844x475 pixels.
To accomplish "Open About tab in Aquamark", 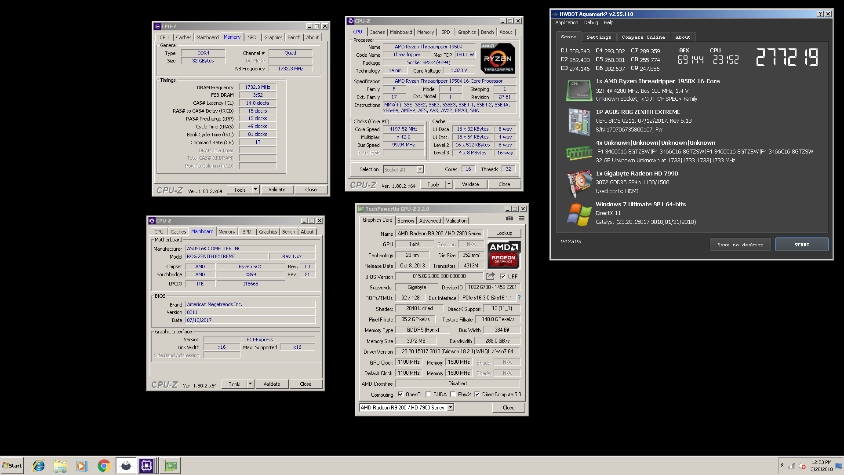I will coord(683,37).
